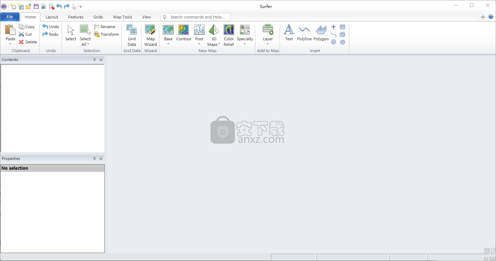496x261 pixels.
Task: Click the Add Layer icon
Action: [x=268, y=30]
